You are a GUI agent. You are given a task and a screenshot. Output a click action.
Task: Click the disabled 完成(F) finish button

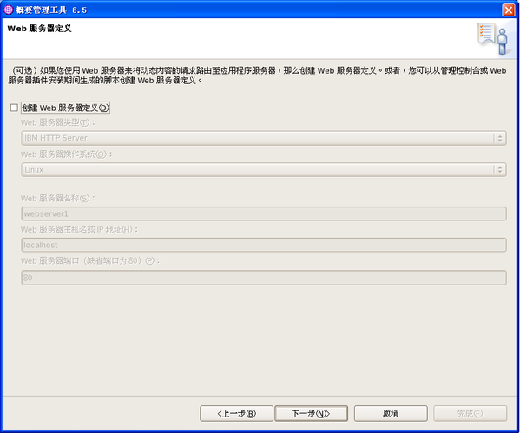tap(470, 413)
